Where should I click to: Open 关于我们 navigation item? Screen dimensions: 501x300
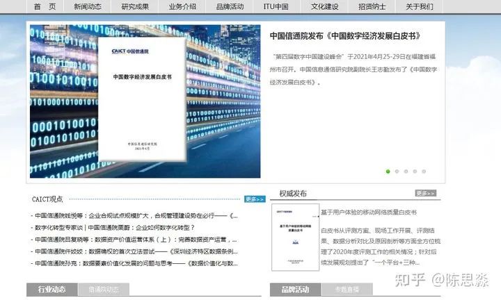pos(419,6)
